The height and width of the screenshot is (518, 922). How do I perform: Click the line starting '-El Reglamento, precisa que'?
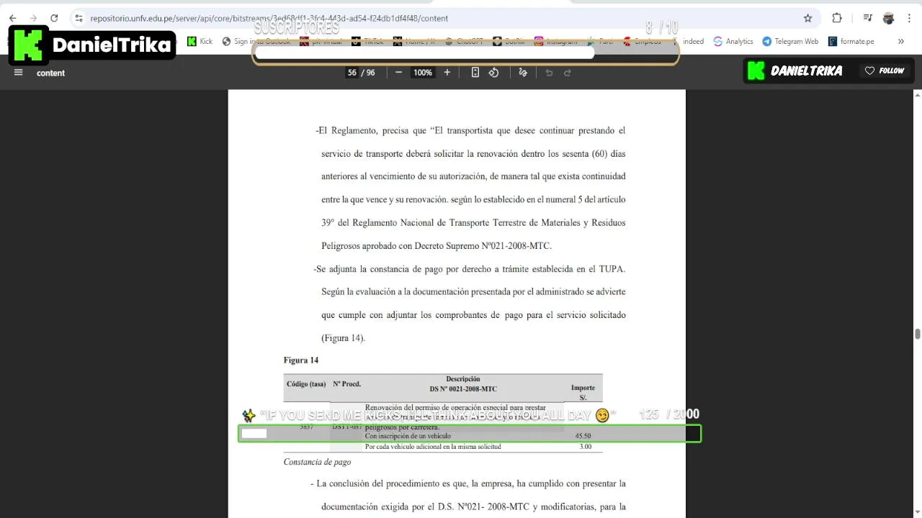point(470,130)
